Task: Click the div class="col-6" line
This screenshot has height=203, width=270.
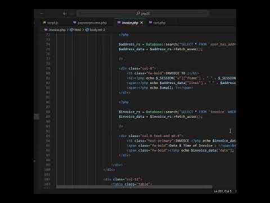Action: (x=137, y=68)
